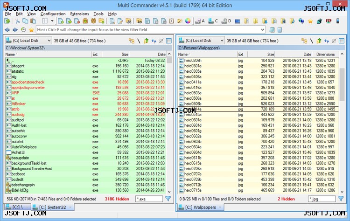Screen dimensions: 350x221
Task: Open drive A from the toolbar
Action: click(200, 21)
